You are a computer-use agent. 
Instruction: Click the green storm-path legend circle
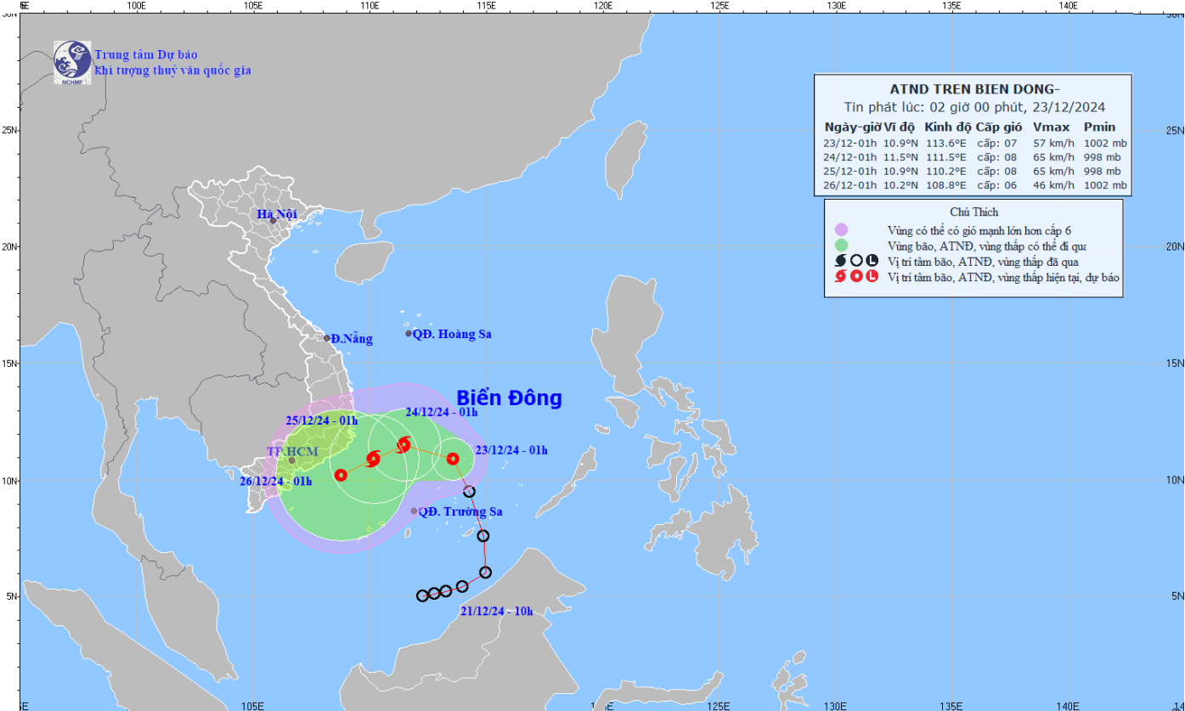point(841,245)
